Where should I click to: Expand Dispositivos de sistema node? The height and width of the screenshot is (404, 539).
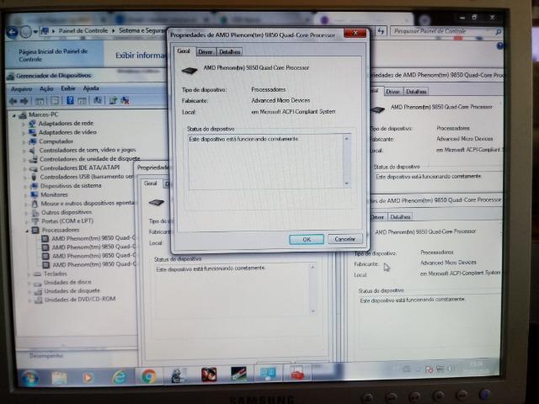(x=25, y=187)
